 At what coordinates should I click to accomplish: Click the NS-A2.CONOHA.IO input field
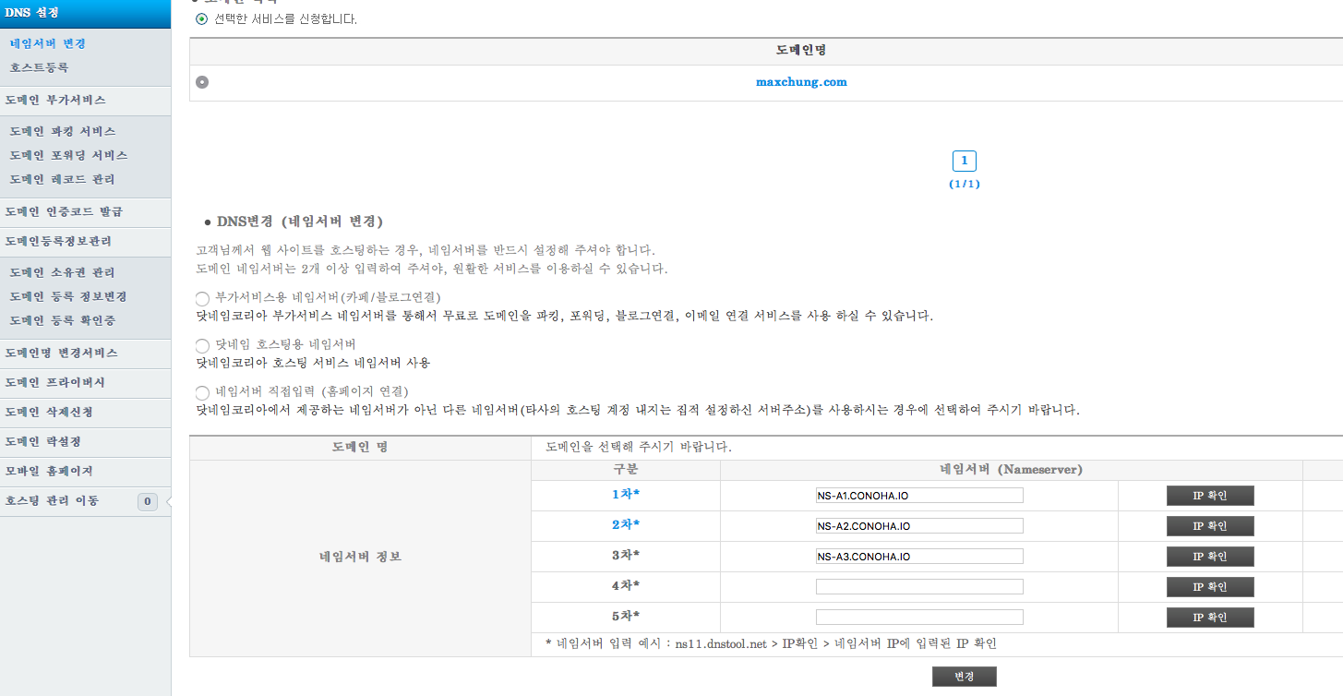coord(919,526)
